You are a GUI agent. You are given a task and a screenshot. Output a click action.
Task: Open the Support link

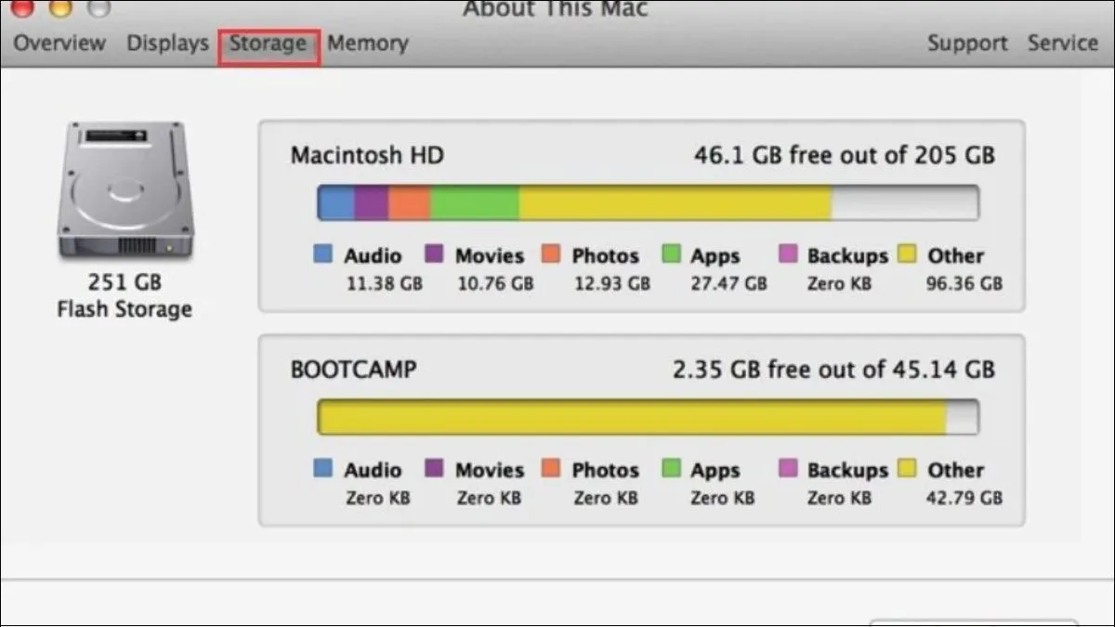click(x=967, y=44)
